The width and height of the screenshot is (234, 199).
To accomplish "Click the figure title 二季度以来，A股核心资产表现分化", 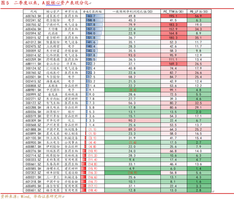I will 51,3.
